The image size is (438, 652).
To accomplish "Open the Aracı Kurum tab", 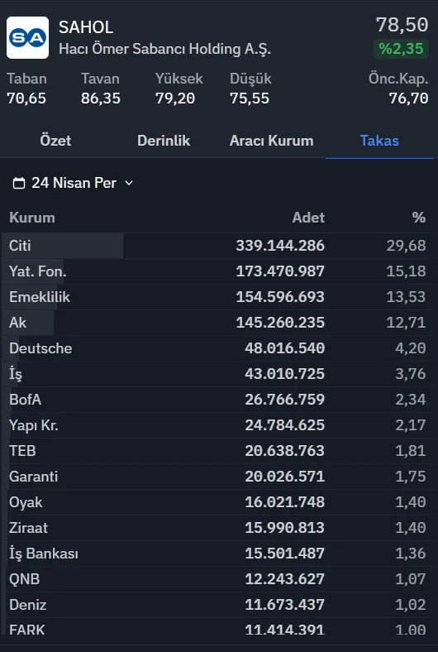I will (x=272, y=141).
